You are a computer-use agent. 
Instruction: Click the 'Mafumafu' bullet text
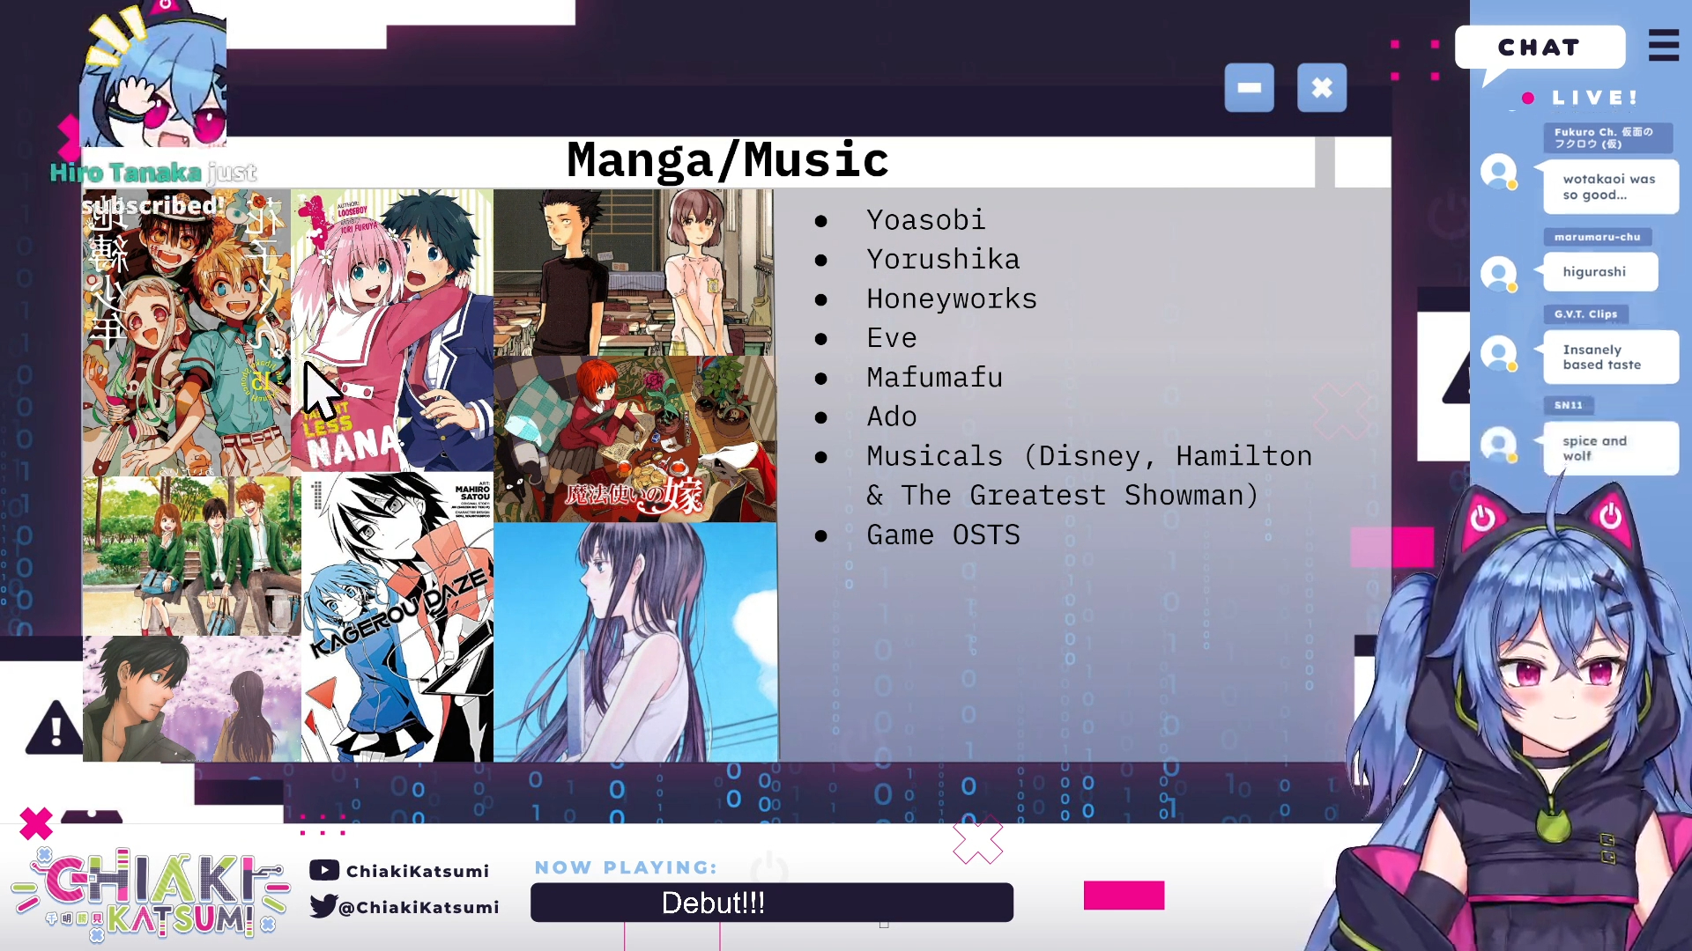tap(934, 377)
